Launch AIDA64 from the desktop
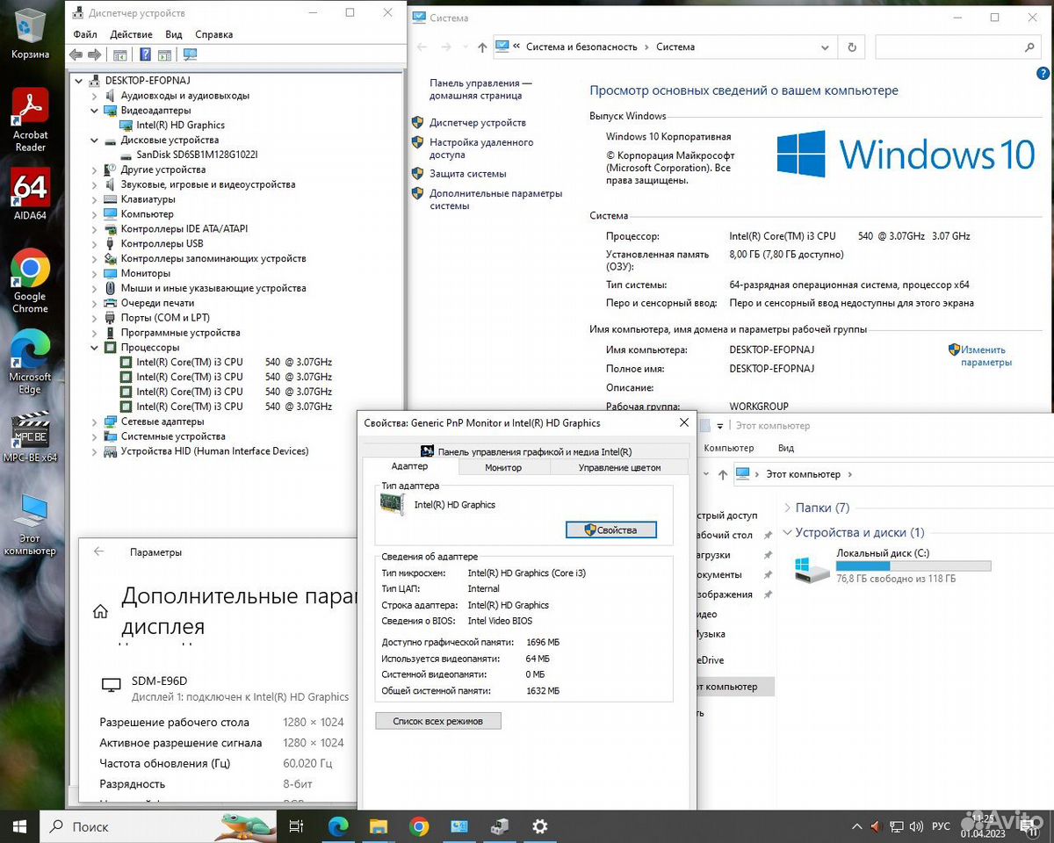 point(30,194)
